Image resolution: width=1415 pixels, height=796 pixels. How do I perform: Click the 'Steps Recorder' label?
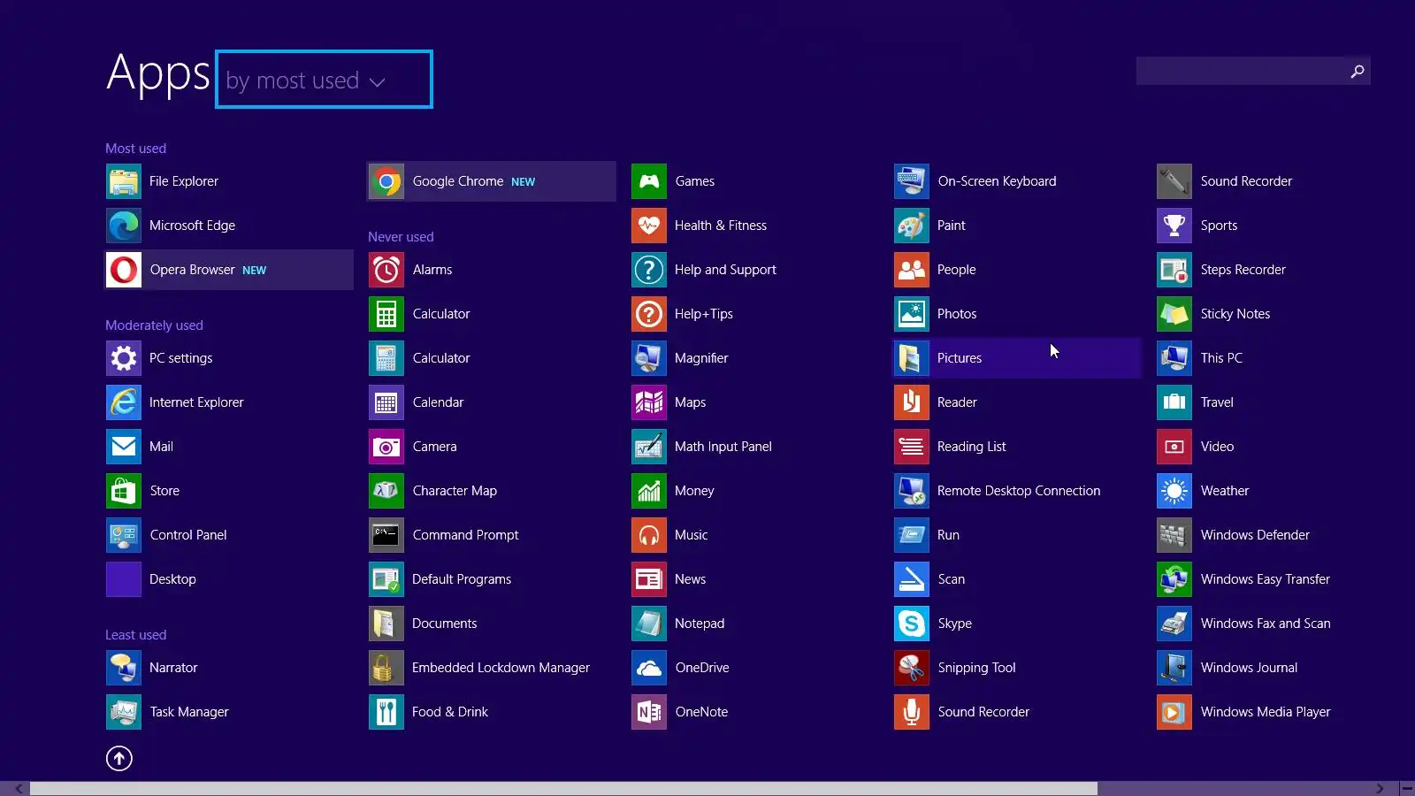[x=1243, y=270]
